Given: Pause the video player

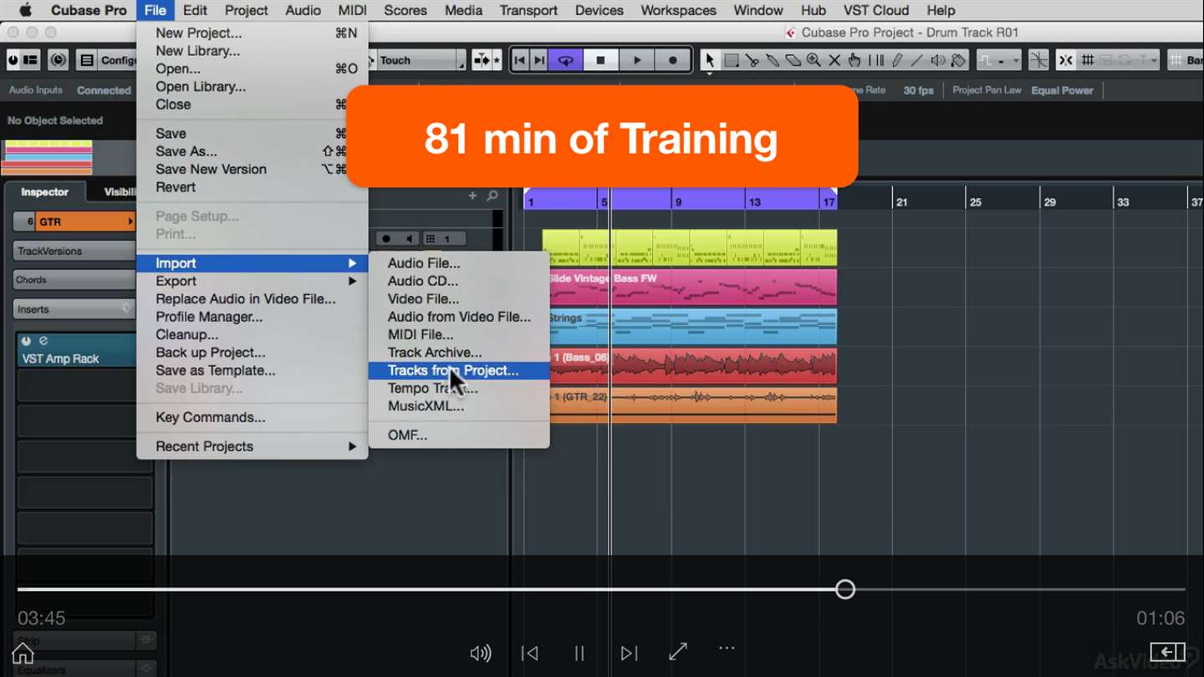Looking at the screenshot, I should (579, 653).
